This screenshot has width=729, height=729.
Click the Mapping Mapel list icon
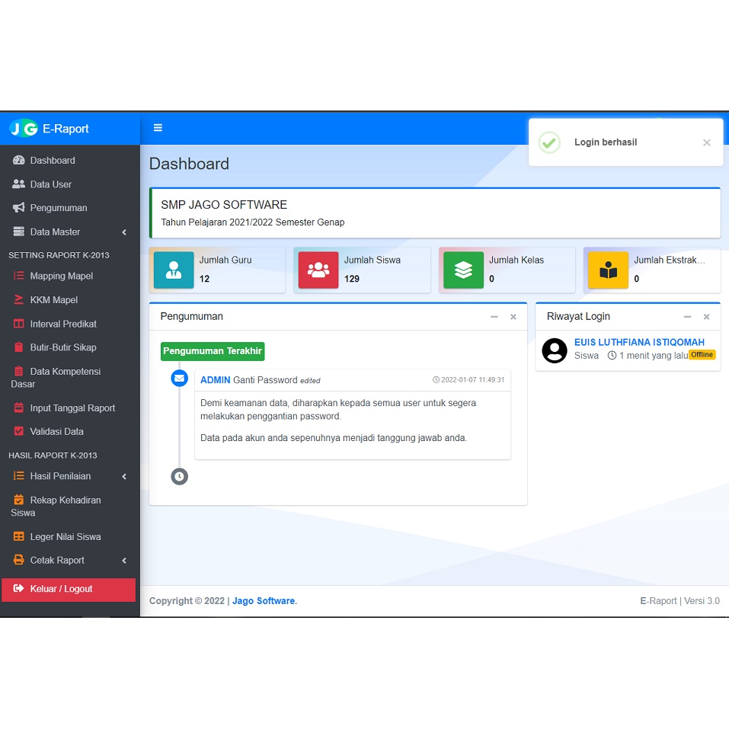[18, 276]
